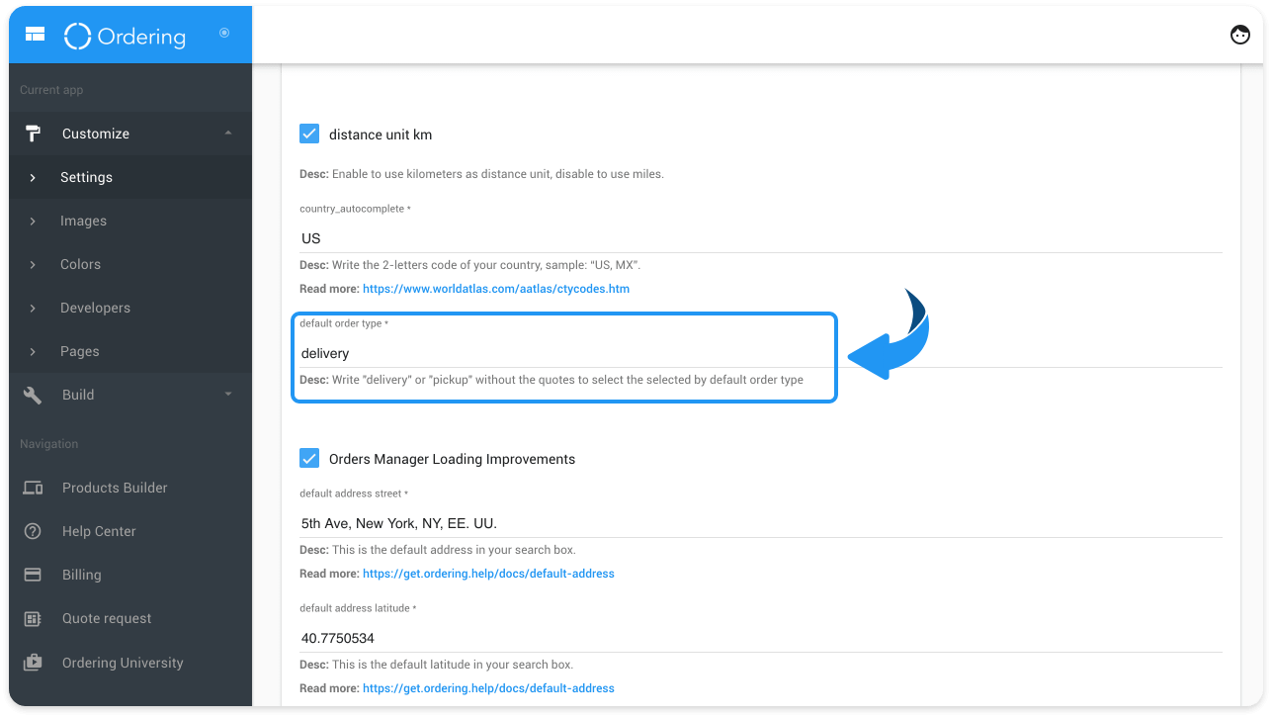Click the Build wrench icon

(33, 395)
